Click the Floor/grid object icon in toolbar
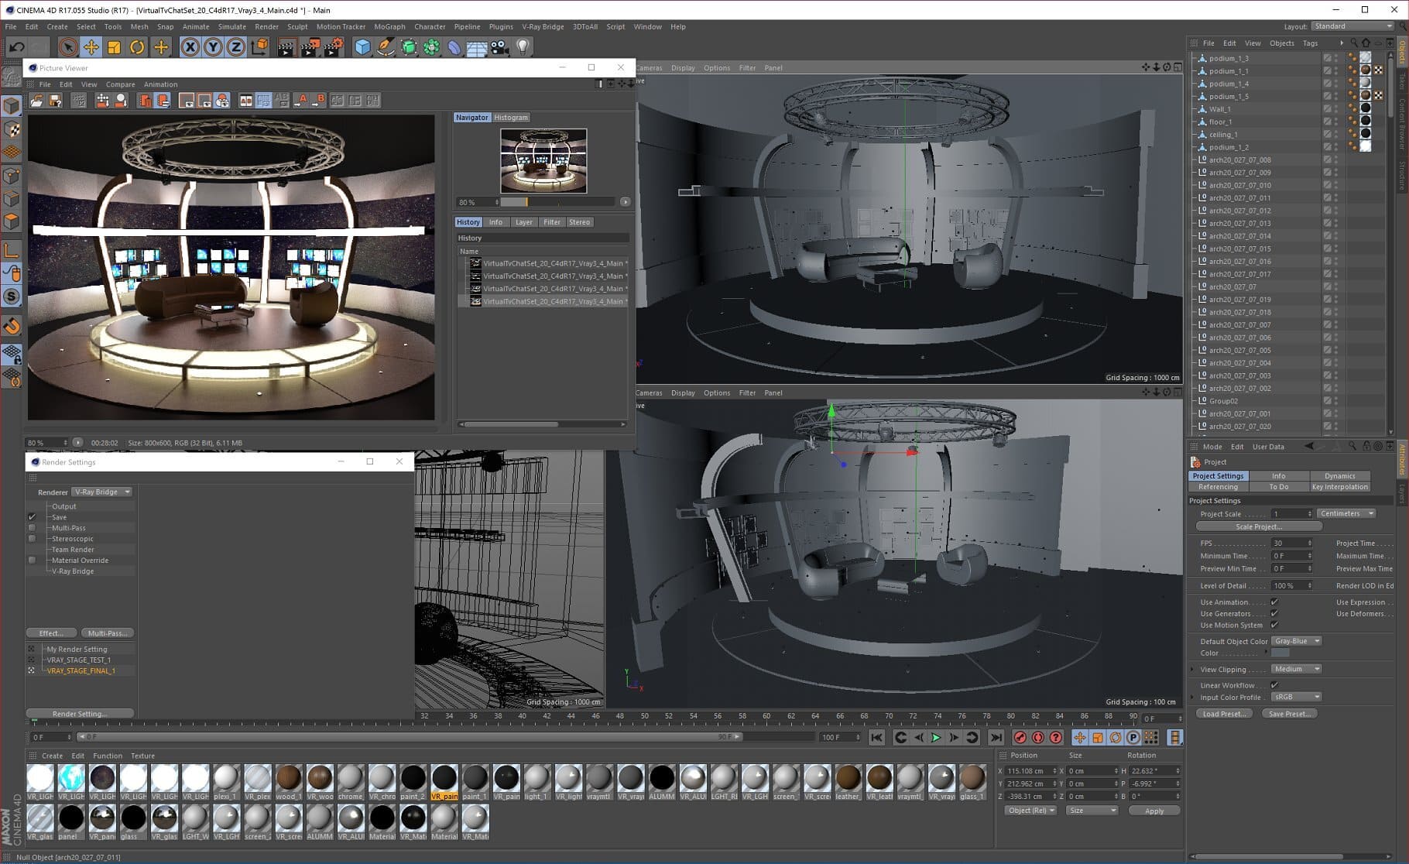The height and width of the screenshot is (864, 1409). point(477,48)
